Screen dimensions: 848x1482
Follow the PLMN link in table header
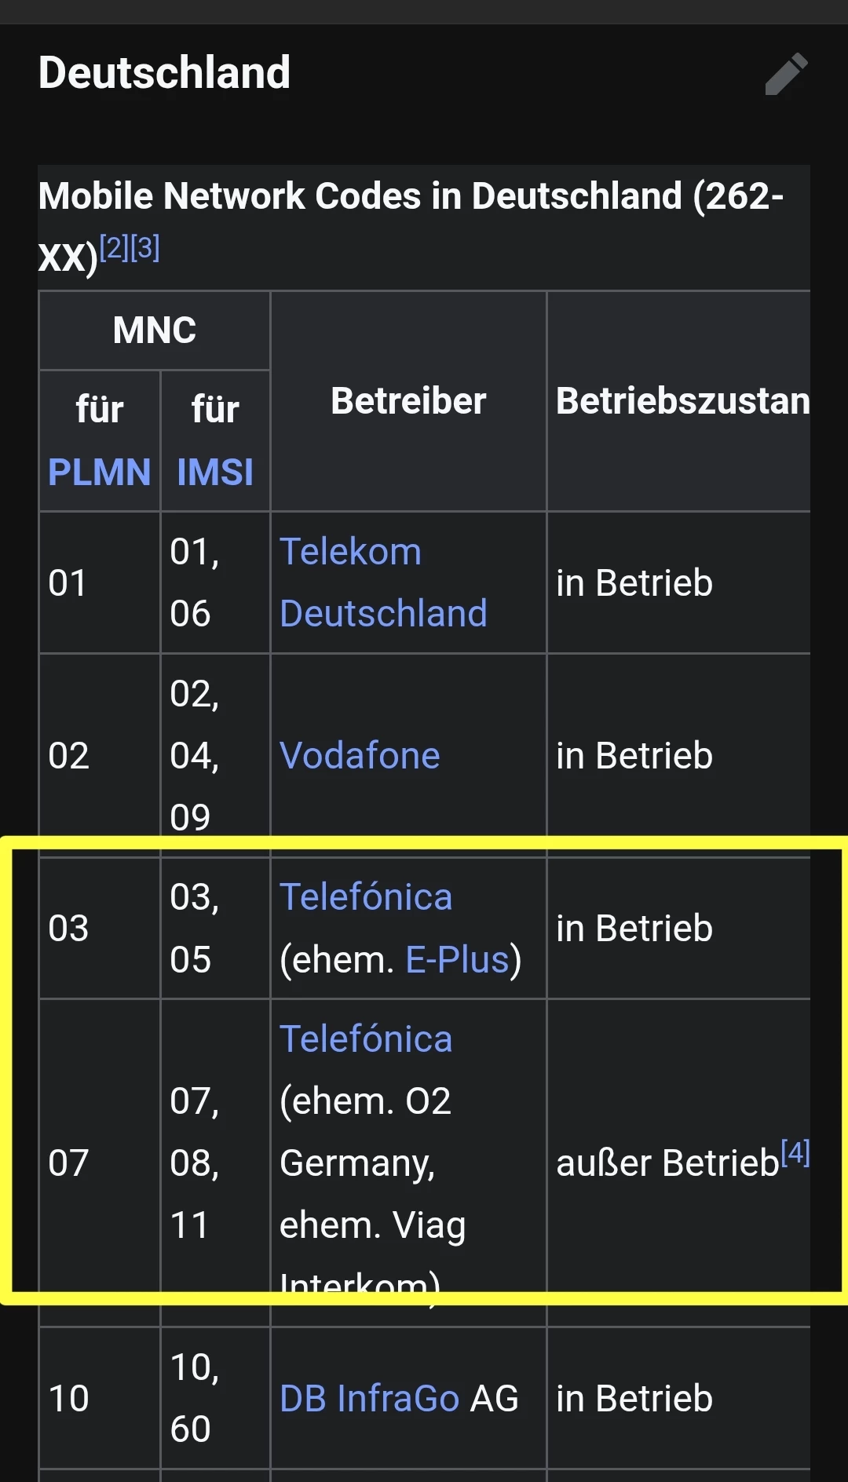99,472
